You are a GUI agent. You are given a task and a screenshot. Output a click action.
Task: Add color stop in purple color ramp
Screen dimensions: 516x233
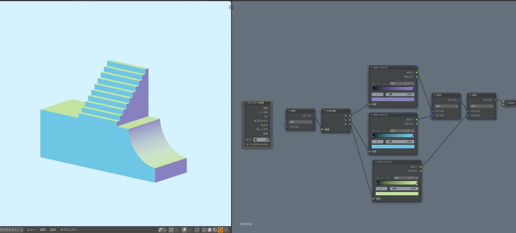click(x=373, y=83)
